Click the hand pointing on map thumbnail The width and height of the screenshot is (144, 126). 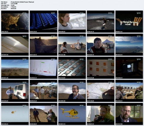point(101,91)
